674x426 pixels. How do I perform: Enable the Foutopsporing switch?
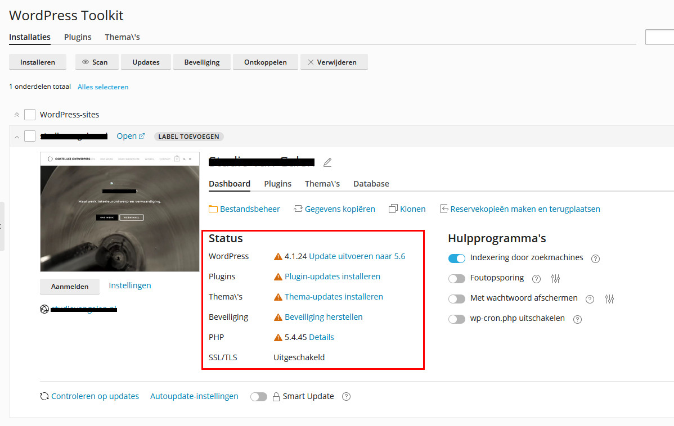[456, 279]
